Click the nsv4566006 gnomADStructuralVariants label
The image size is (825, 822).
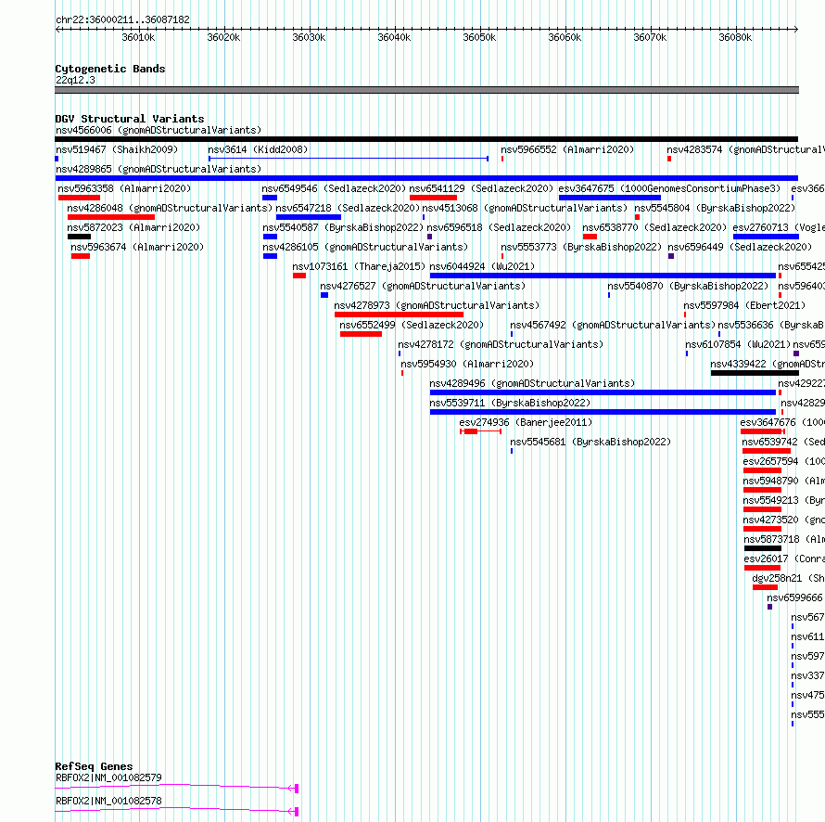tap(159, 130)
